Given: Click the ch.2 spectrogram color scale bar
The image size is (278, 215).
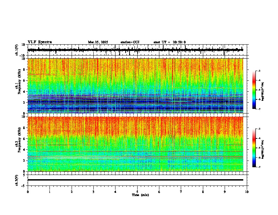Looking at the screenshot, I should point(254,148).
